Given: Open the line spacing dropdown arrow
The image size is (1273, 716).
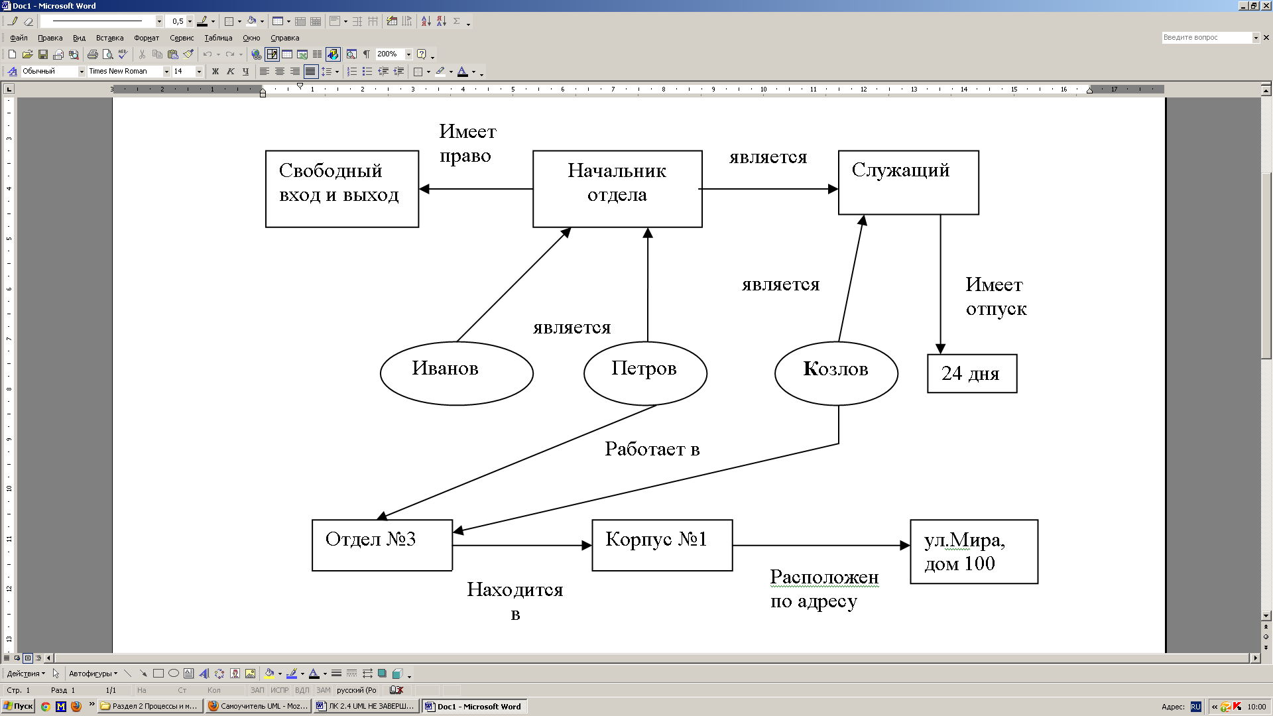Looking at the screenshot, I should pyautogui.click(x=337, y=72).
